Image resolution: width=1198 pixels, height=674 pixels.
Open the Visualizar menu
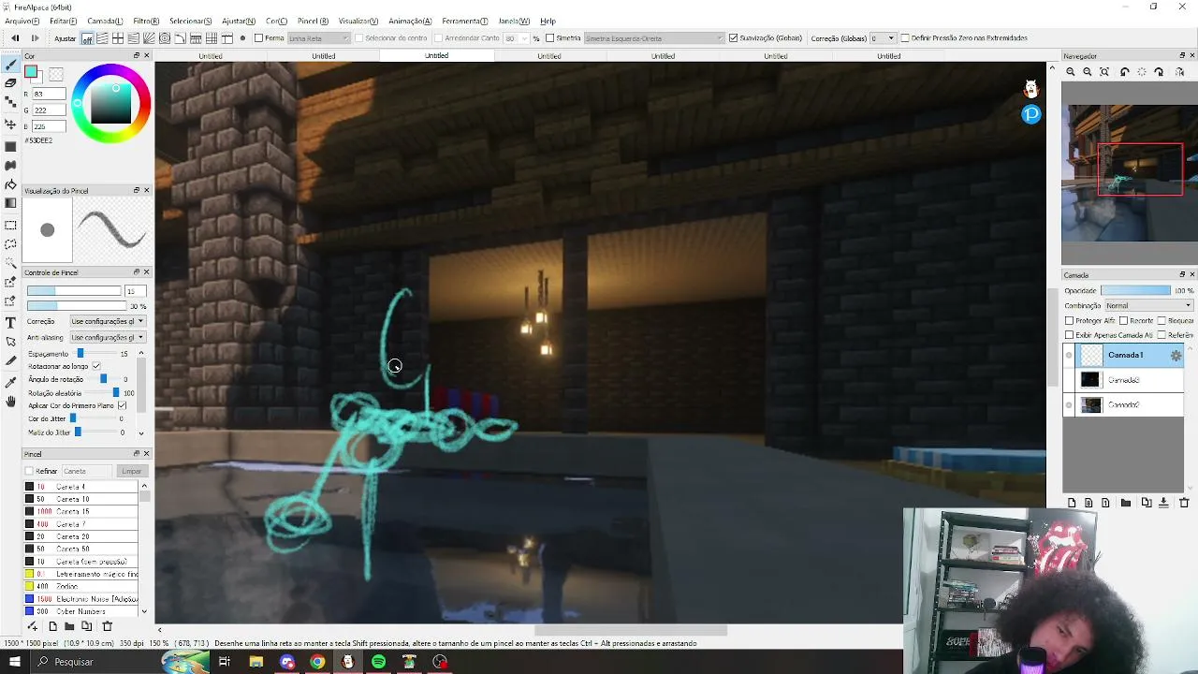pyautogui.click(x=358, y=21)
